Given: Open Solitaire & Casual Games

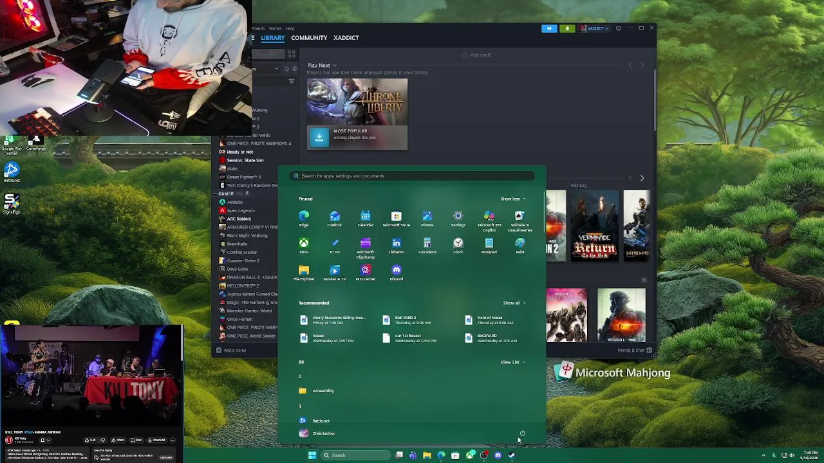Looking at the screenshot, I should [520, 221].
